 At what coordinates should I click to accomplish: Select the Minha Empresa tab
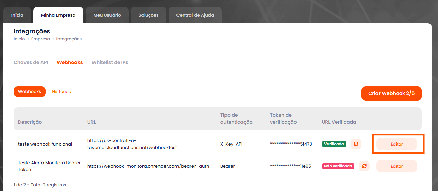pyautogui.click(x=58, y=15)
